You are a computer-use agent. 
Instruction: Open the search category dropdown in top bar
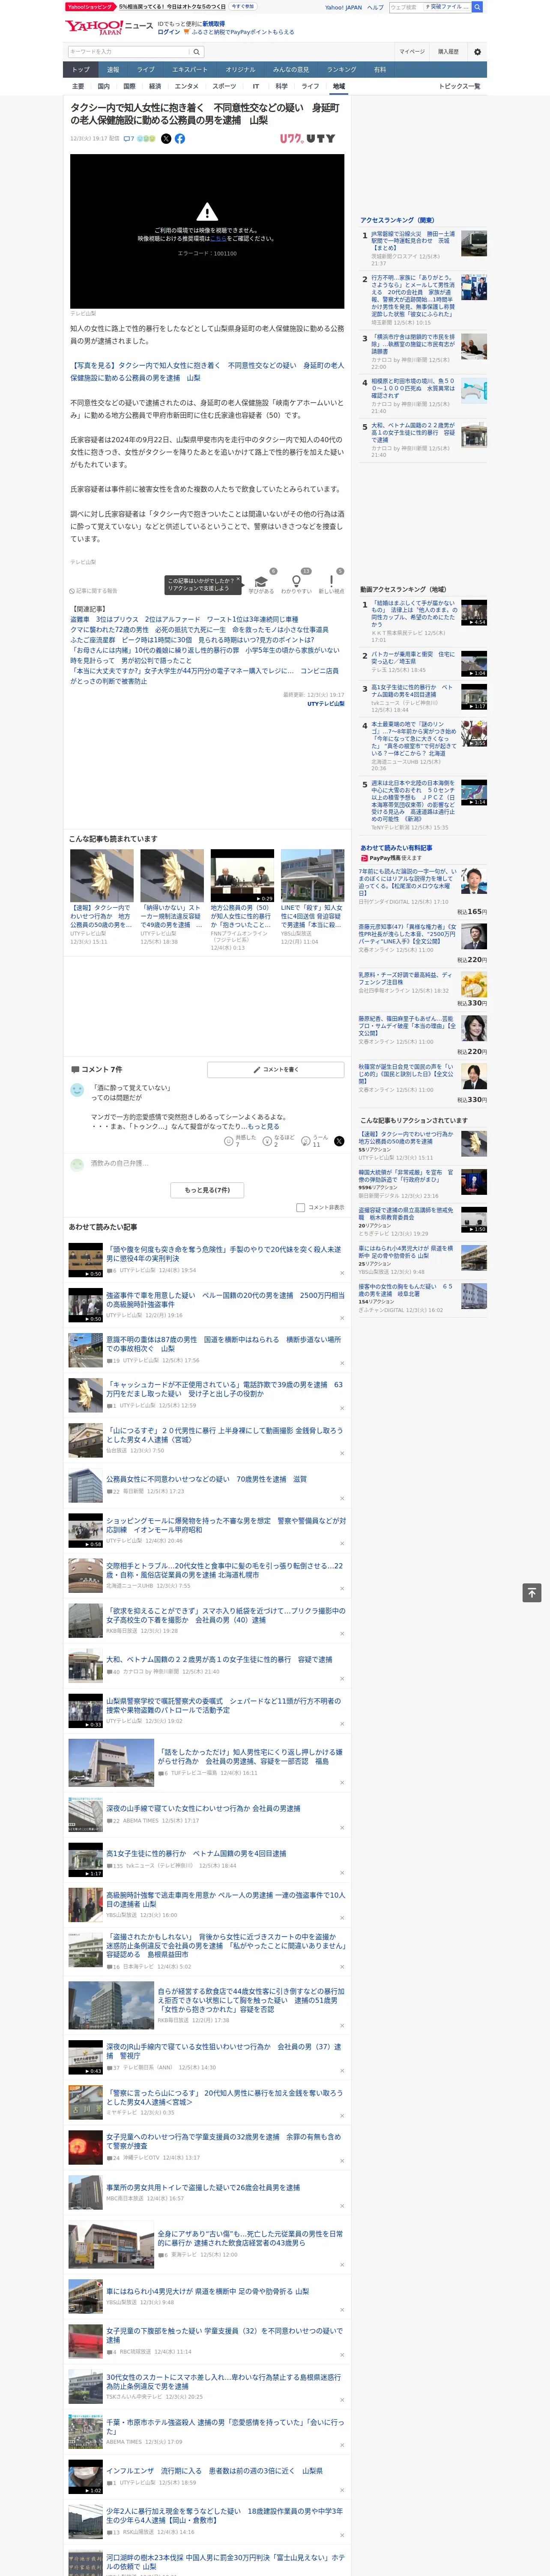click(447, 7)
